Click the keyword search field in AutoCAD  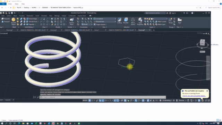point(155,13)
